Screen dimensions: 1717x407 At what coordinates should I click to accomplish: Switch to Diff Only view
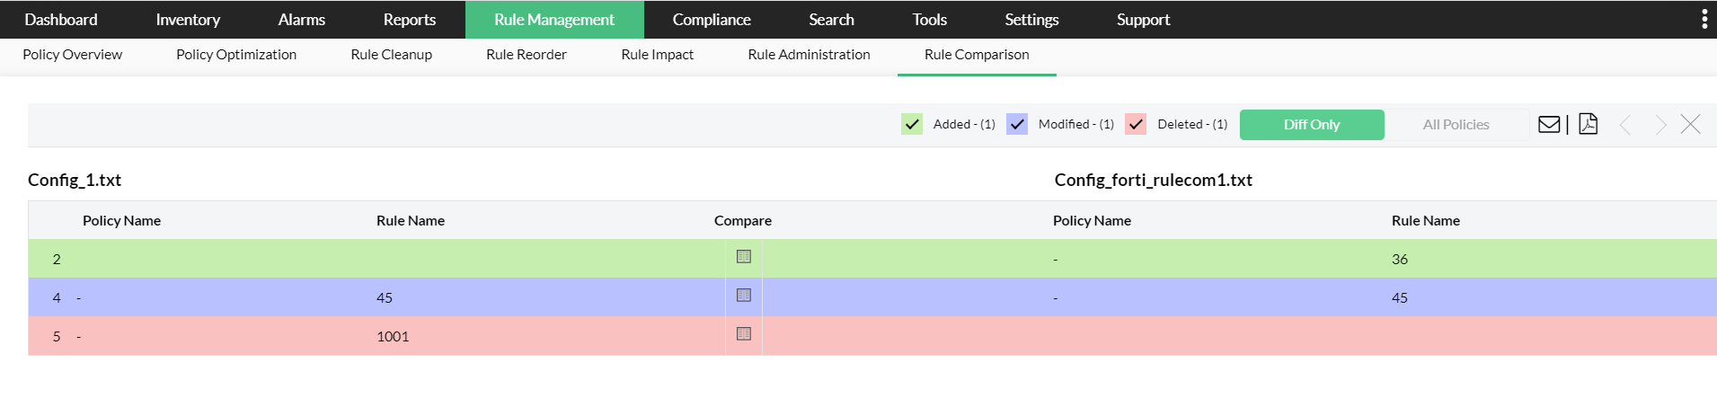[x=1311, y=125]
